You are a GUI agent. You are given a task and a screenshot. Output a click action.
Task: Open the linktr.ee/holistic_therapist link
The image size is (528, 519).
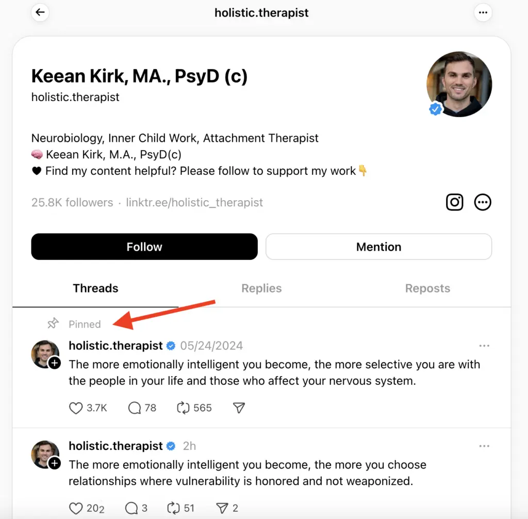[x=194, y=202]
